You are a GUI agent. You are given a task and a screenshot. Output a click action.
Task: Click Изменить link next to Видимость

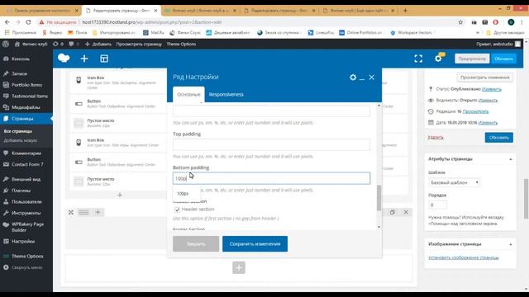tap(488, 101)
